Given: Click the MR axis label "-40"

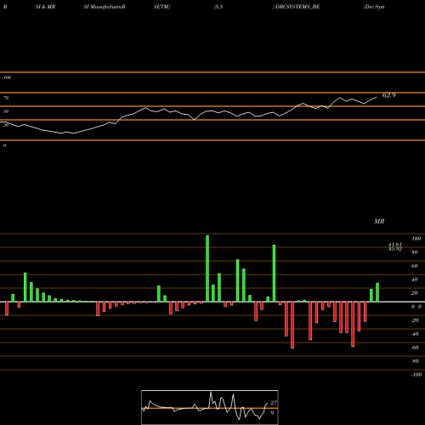Looking at the screenshot, I should (415, 334).
